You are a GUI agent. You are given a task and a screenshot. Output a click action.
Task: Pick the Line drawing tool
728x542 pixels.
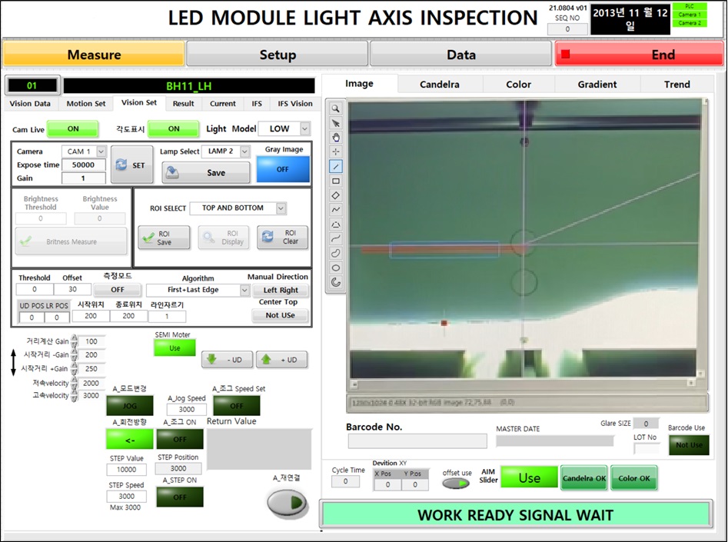[336, 167]
